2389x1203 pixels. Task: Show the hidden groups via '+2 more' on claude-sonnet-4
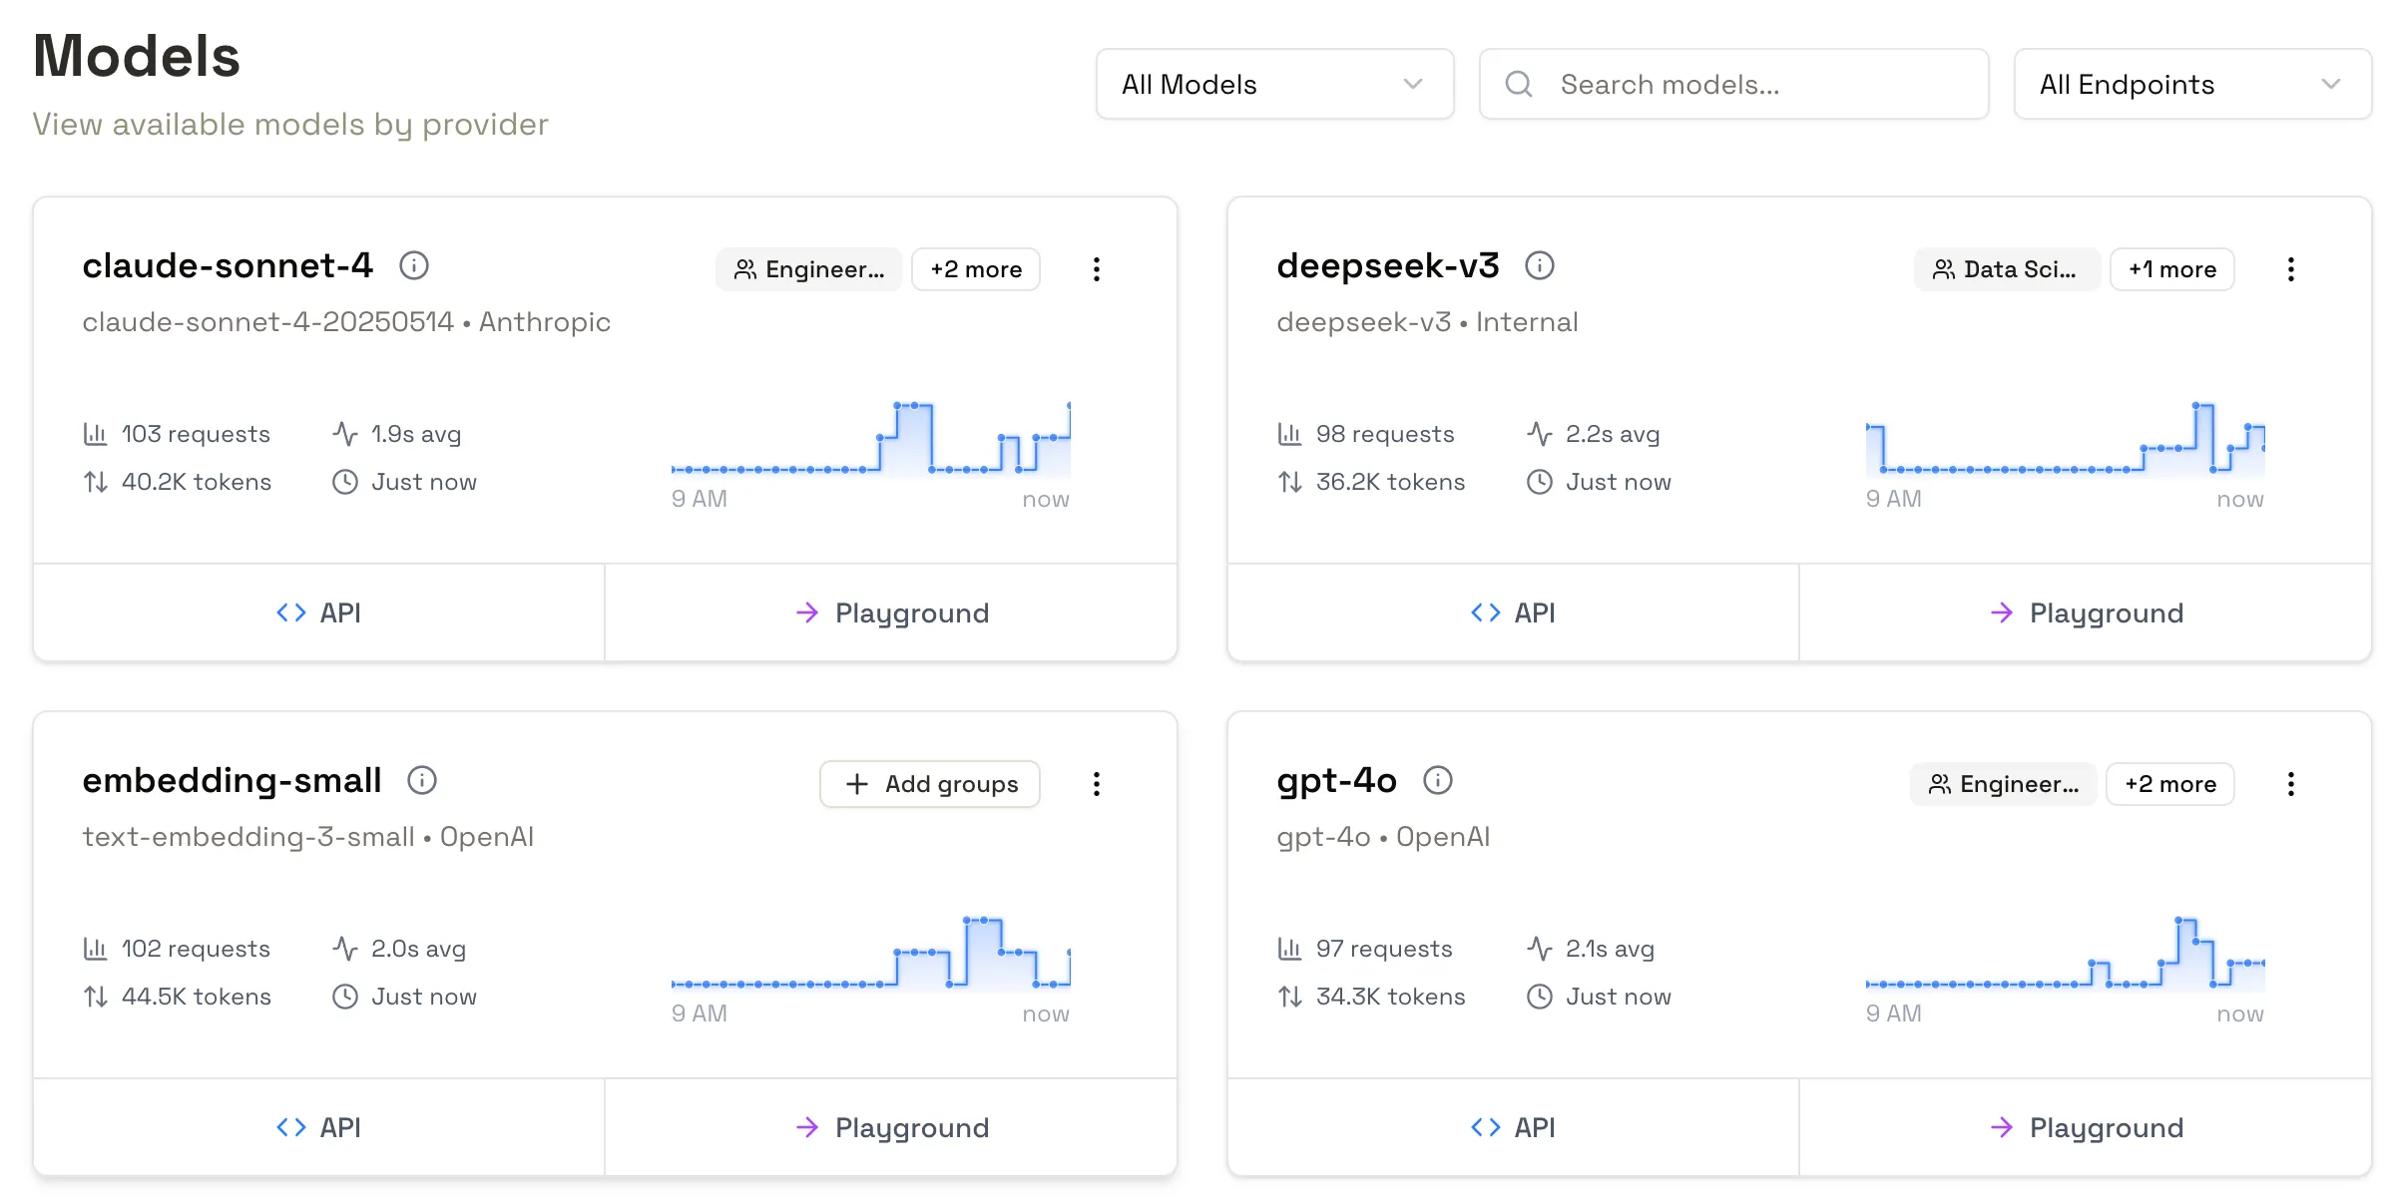point(975,269)
